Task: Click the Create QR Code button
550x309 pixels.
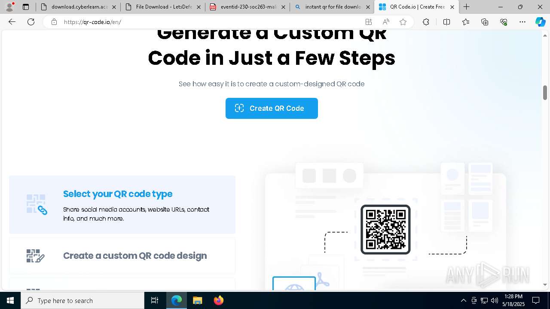Action: coord(272,108)
